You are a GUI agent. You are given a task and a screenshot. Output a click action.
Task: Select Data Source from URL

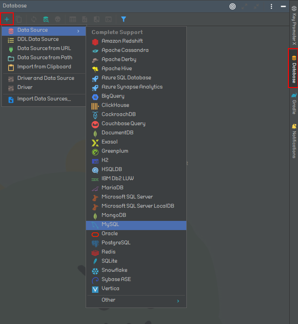pos(44,49)
